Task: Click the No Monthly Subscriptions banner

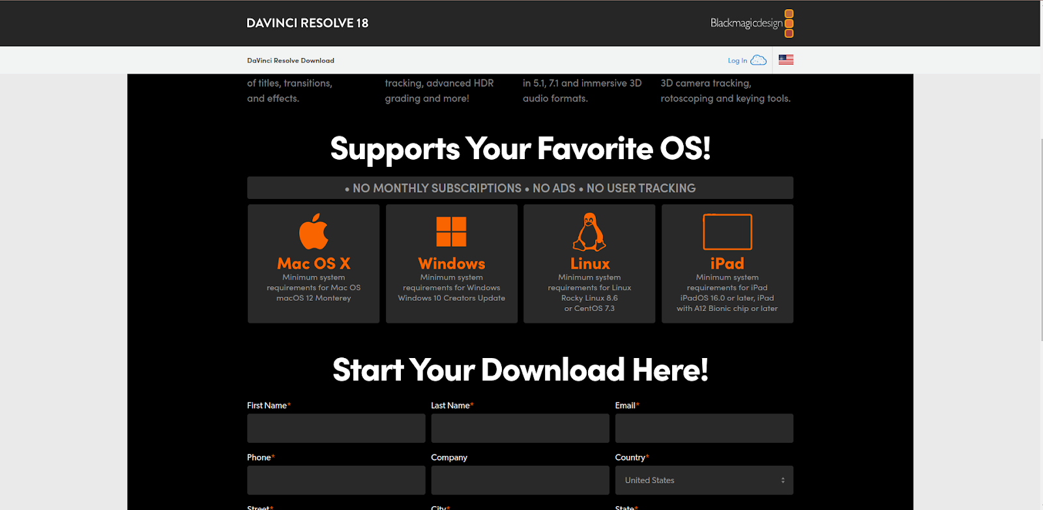Action: pos(520,188)
